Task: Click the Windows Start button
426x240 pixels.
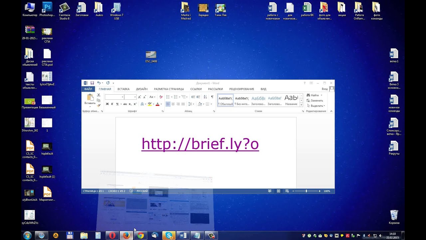Action: tap(27, 235)
